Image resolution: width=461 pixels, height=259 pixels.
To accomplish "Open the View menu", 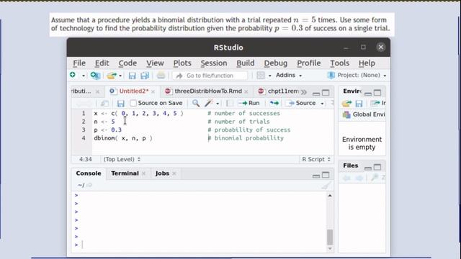I will click(155, 63).
